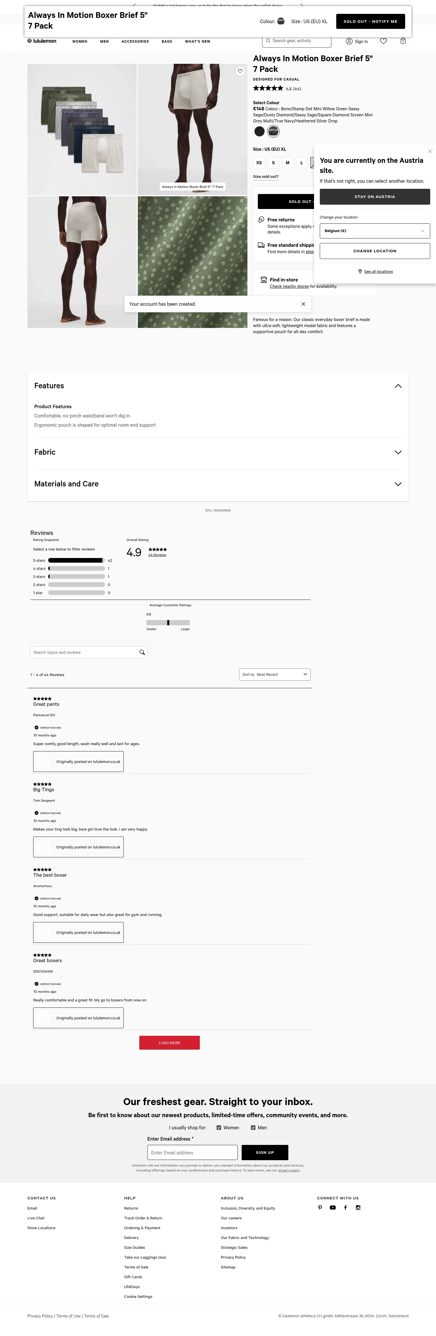Viewport: 436px width, 1336px height.
Task: Expand the Materials and Care section
Action: coord(398,484)
